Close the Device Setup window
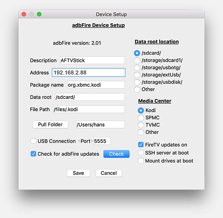The image size is (223, 218). click(24, 14)
